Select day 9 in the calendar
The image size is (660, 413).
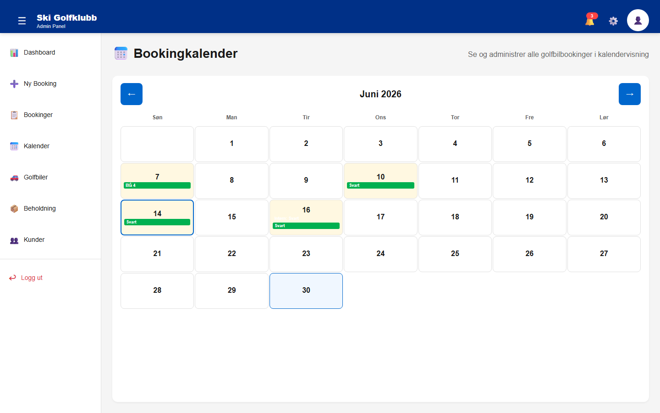click(x=306, y=181)
